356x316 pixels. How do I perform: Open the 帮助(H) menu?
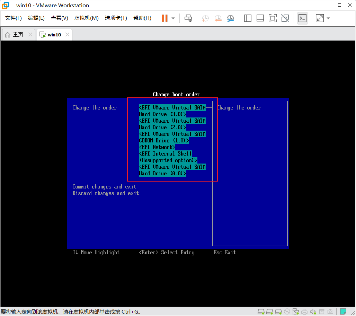(x=142, y=18)
